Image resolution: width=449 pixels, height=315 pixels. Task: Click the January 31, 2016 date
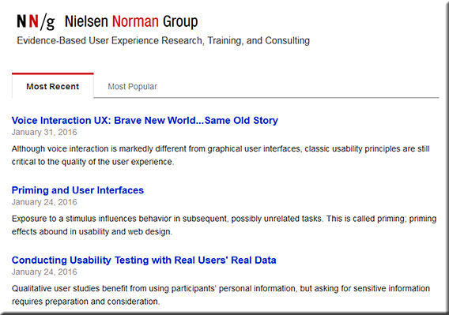click(x=44, y=132)
